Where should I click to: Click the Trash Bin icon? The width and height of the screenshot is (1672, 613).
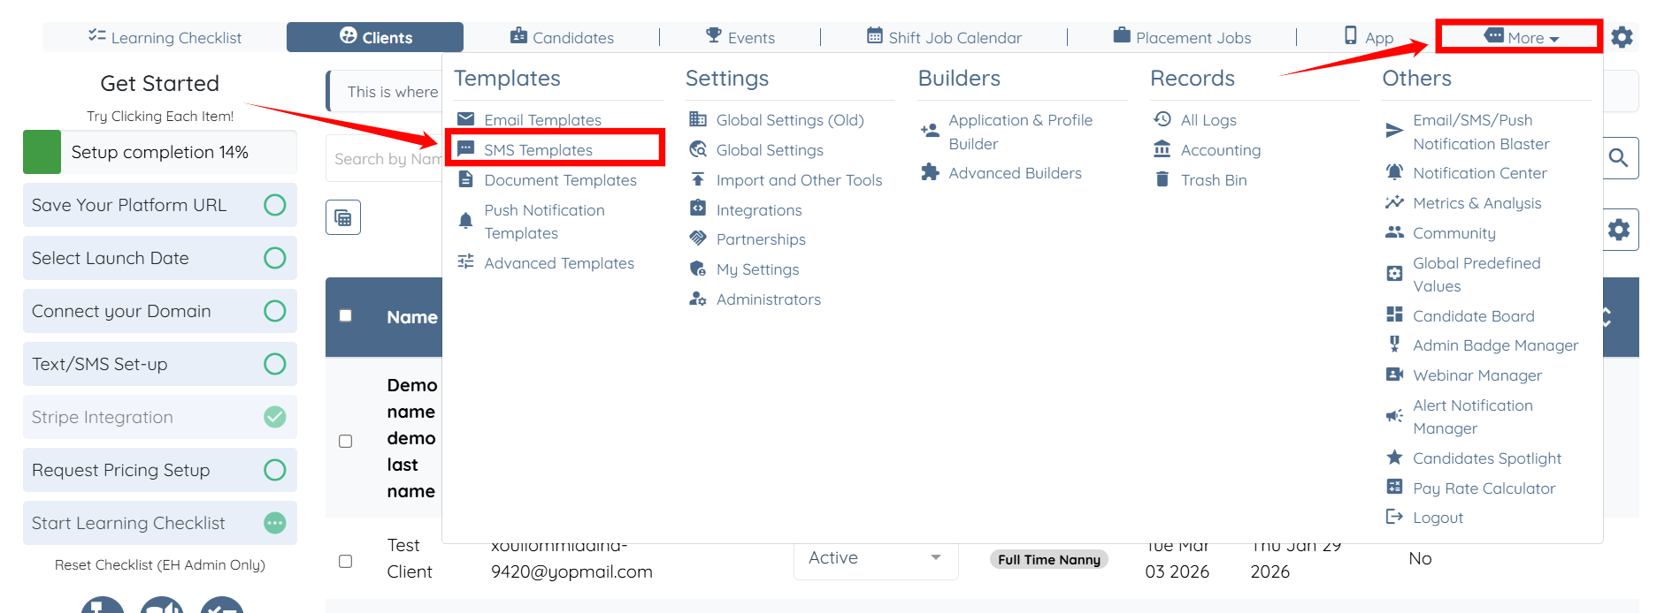click(x=1162, y=180)
